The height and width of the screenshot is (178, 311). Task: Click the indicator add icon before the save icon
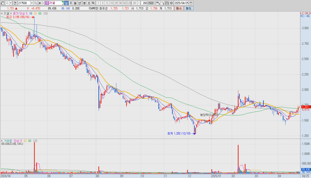tap(158, 3)
